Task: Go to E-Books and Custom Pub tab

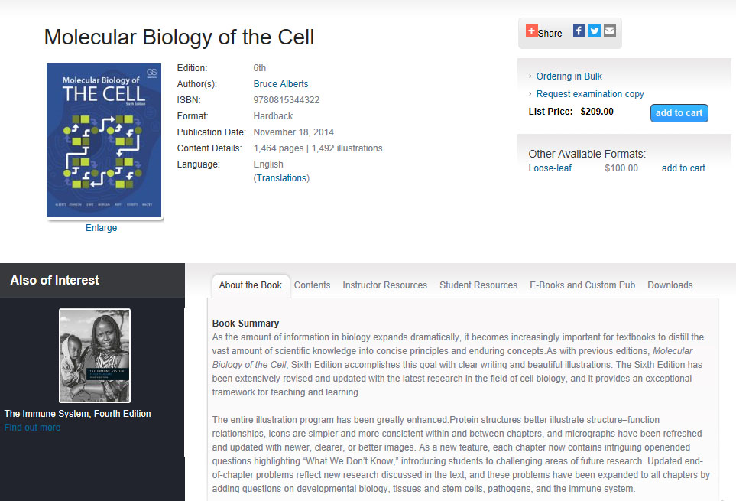Action: click(582, 285)
